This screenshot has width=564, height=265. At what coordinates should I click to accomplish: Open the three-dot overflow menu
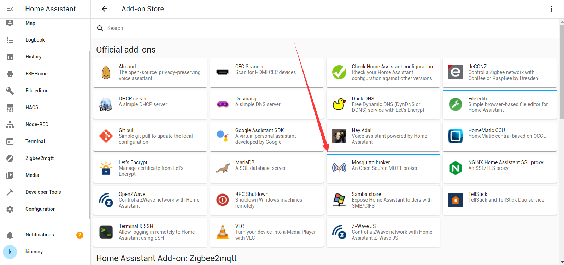[x=551, y=9]
